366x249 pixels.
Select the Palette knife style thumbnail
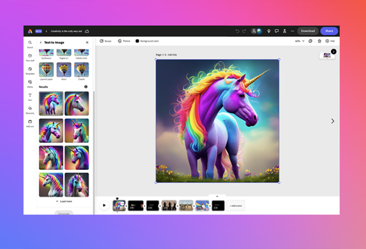point(82,53)
